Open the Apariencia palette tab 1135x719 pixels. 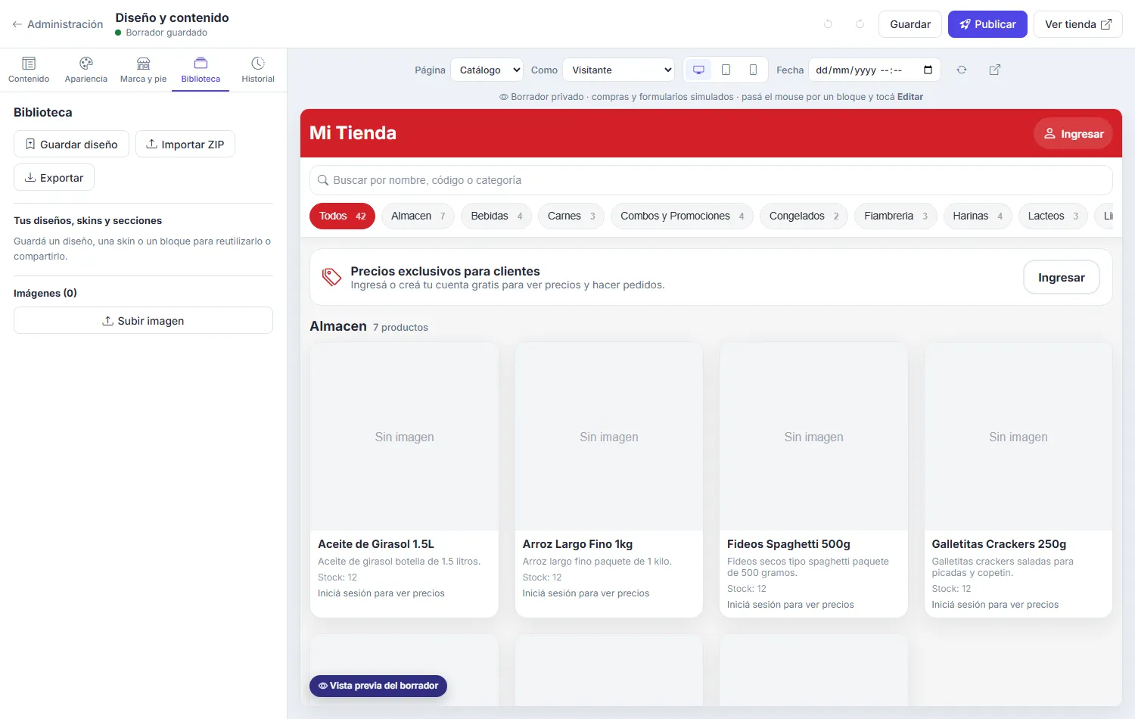coord(86,70)
